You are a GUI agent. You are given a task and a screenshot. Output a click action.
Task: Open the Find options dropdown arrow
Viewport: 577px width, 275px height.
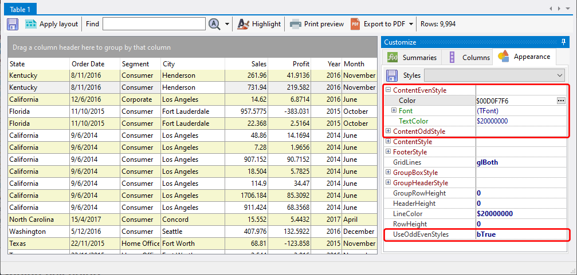[x=227, y=25]
